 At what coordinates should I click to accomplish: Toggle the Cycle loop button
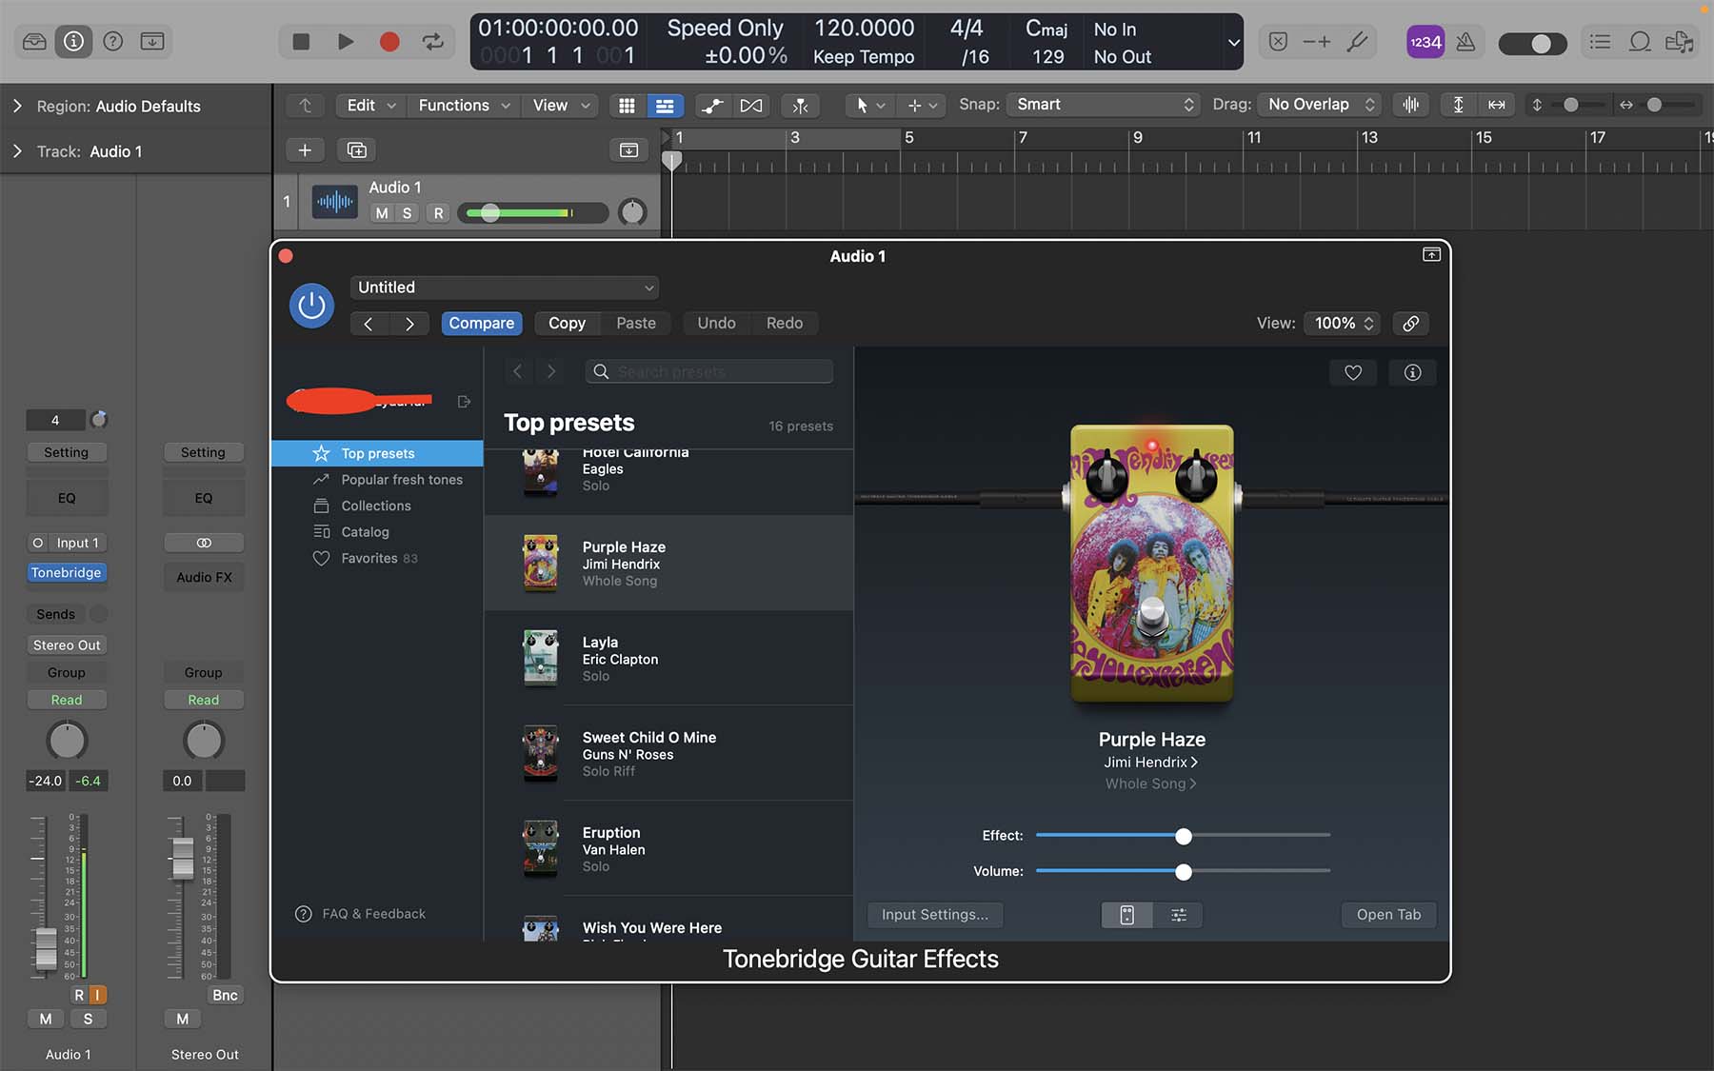pos(432,42)
